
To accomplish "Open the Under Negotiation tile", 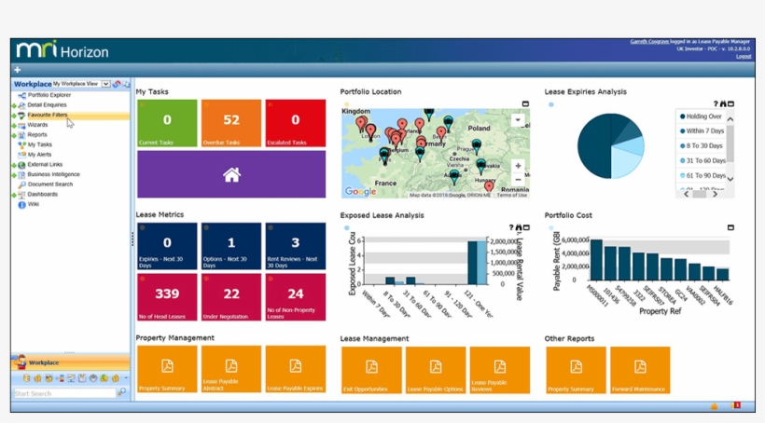I will [231, 297].
